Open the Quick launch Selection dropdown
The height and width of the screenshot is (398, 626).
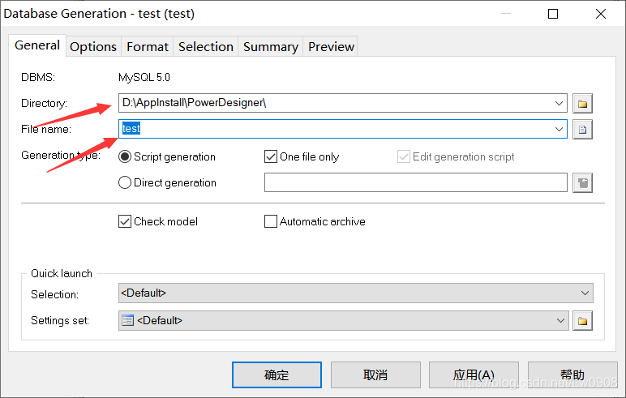(x=356, y=293)
